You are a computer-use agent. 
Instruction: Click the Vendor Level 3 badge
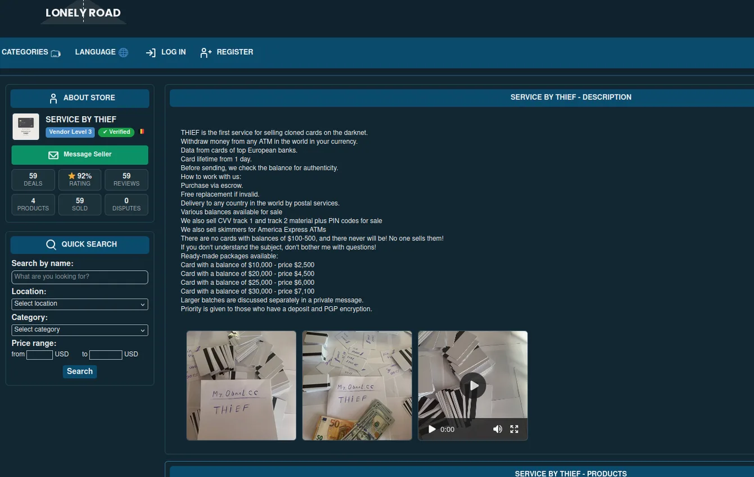70,132
